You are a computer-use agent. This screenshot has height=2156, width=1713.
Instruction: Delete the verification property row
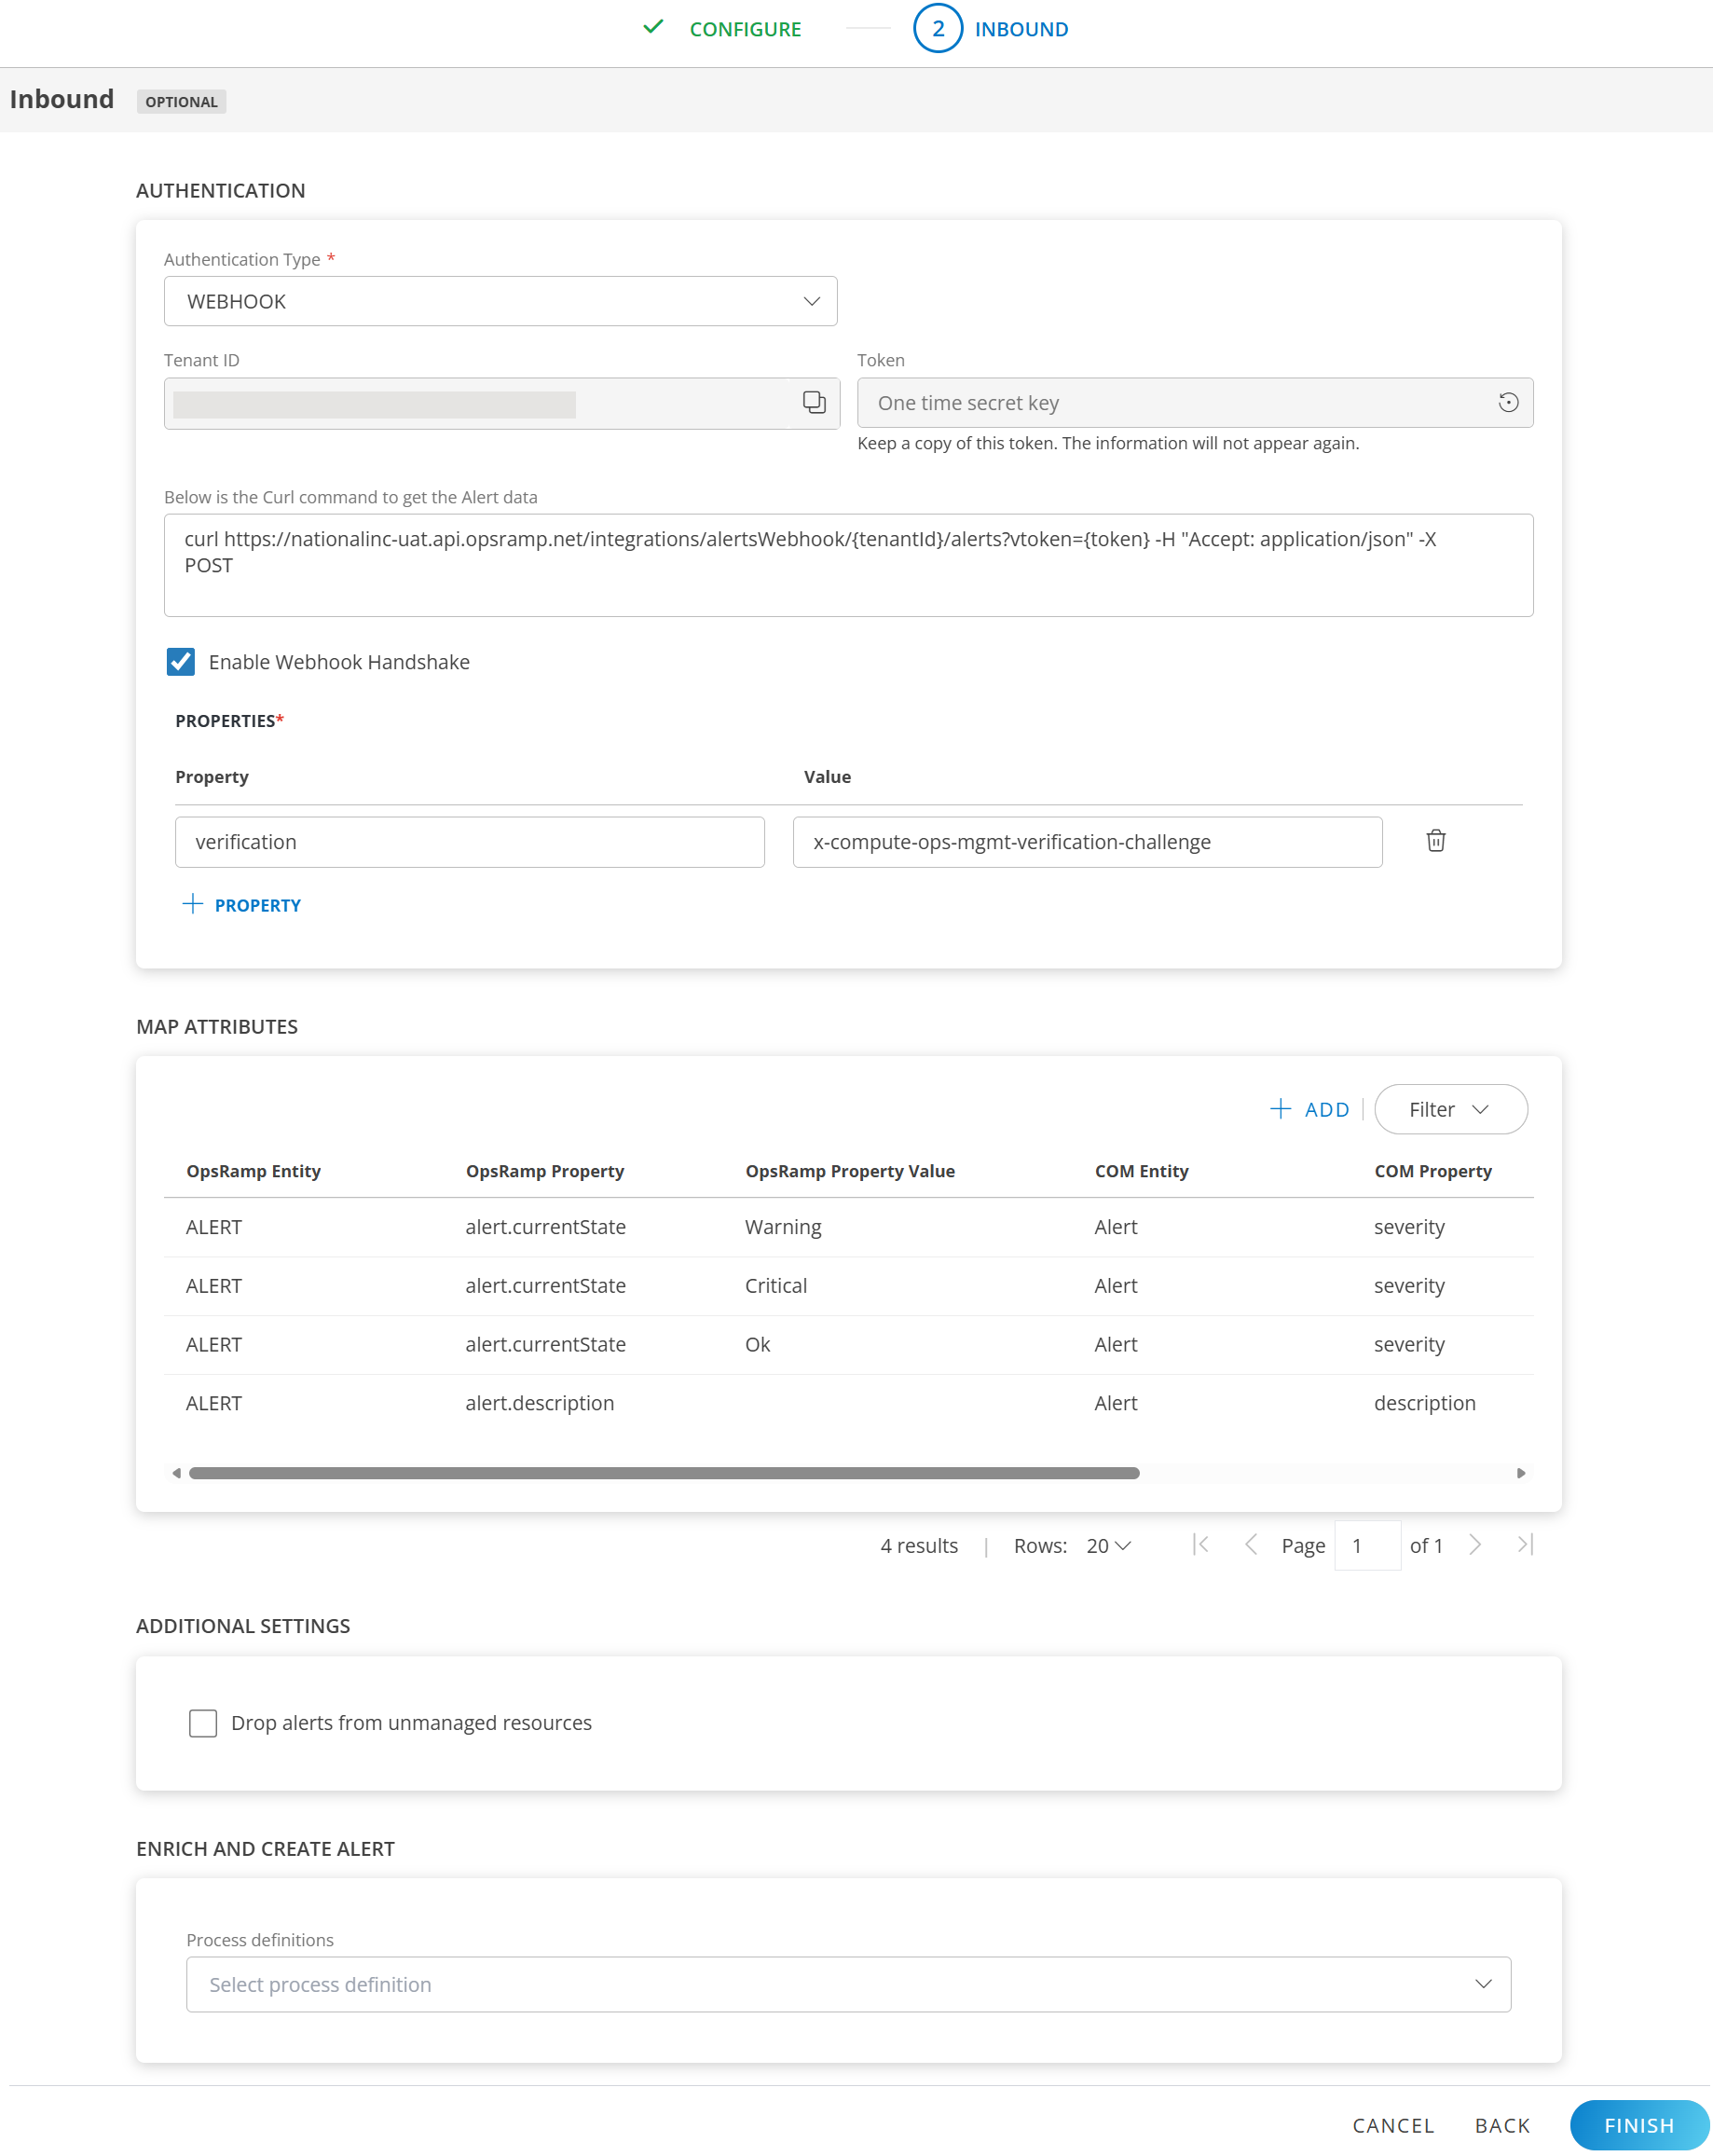point(1436,841)
